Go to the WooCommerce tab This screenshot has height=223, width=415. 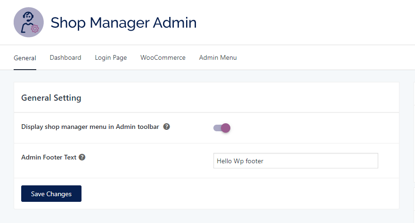click(x=163, y=57)
